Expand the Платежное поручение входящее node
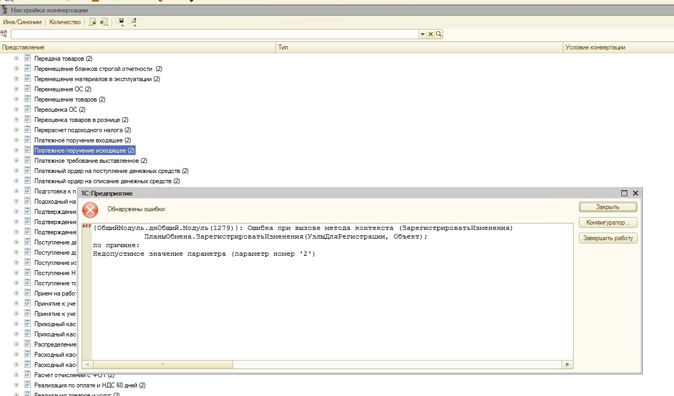The height and width of the screenshot is (396, 674). coord(16,140)
